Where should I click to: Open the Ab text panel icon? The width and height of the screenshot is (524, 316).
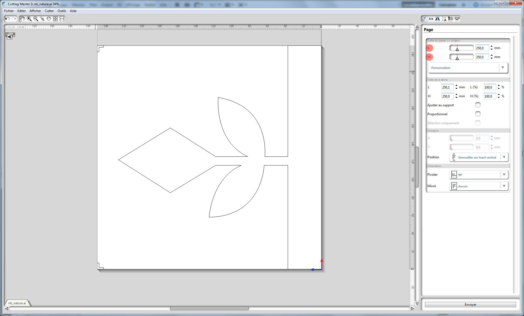pos(431,19)
